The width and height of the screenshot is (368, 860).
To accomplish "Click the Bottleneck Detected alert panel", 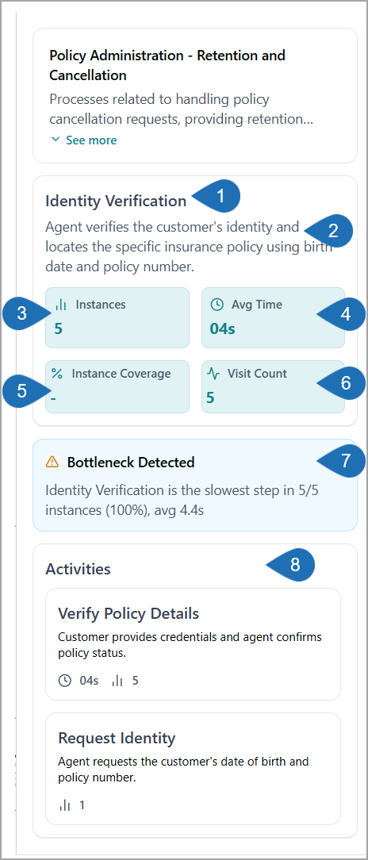I will tap(195, 485).
